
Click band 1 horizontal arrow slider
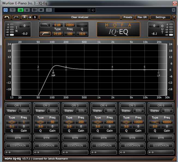coord(18,152)
